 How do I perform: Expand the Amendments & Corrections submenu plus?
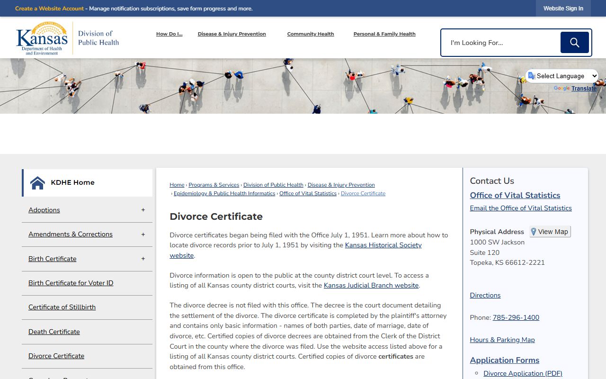pos(143,234)
